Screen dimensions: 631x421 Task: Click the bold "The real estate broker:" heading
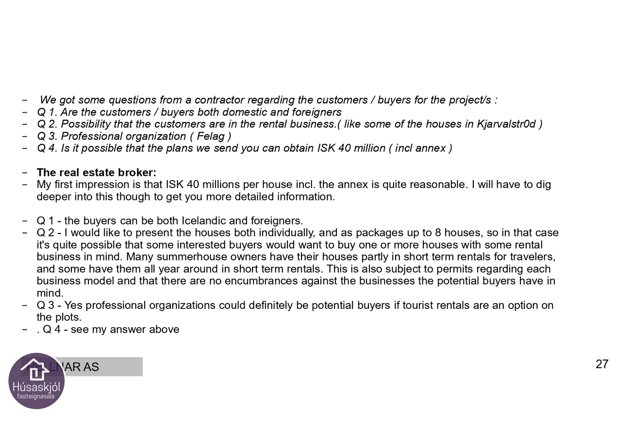click(x=96, y=172)
